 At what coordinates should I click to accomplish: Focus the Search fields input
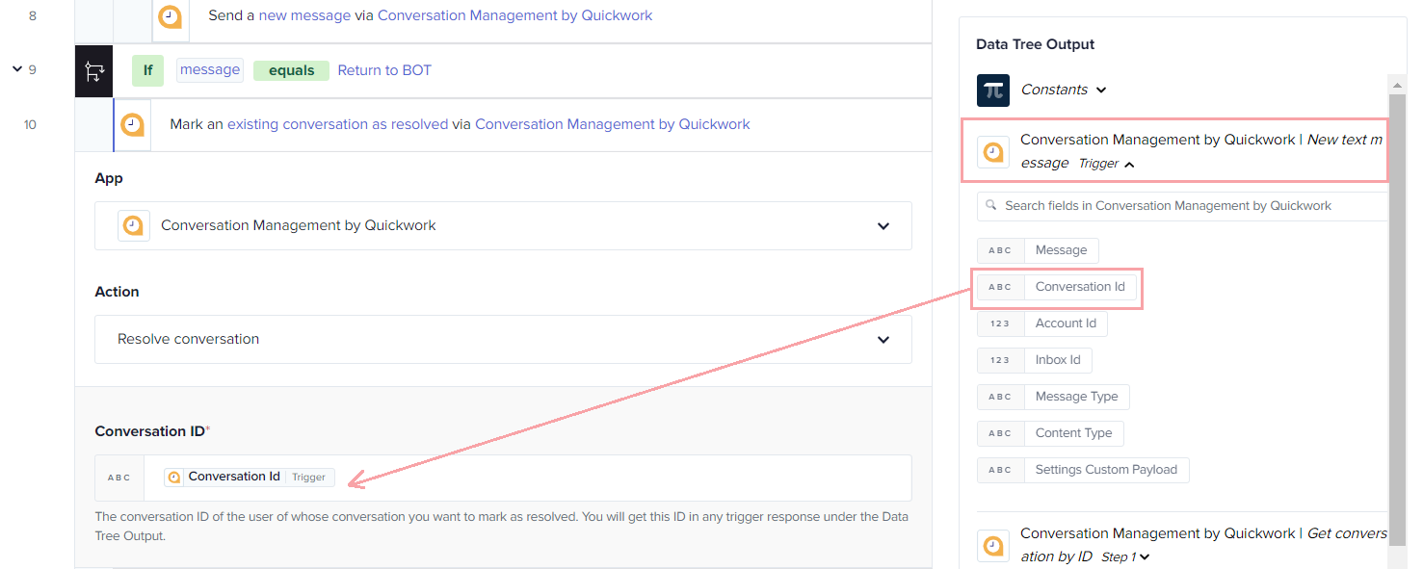click(x=1183, y=206)
